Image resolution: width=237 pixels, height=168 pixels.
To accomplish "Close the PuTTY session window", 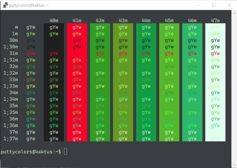I will 230,5.
